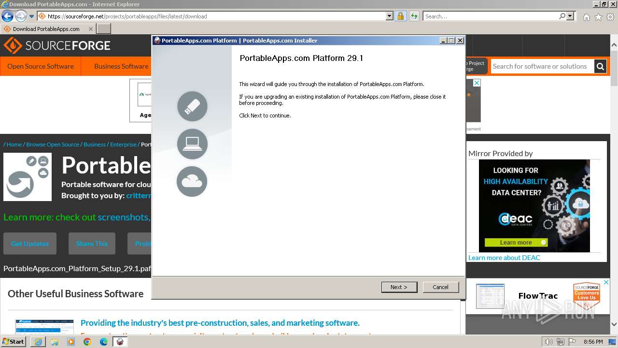Close the Download PortableApps.com tab
The height and width of the screenshot is (348, 618).
(x=90, y=29)
